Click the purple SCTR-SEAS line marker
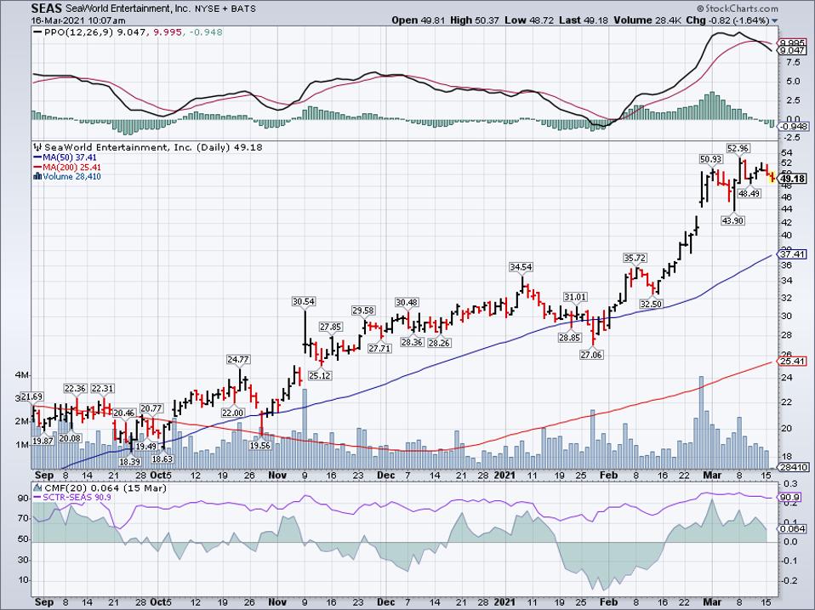The height and width of the screenshot is (610, 815). tap(38, 497)
